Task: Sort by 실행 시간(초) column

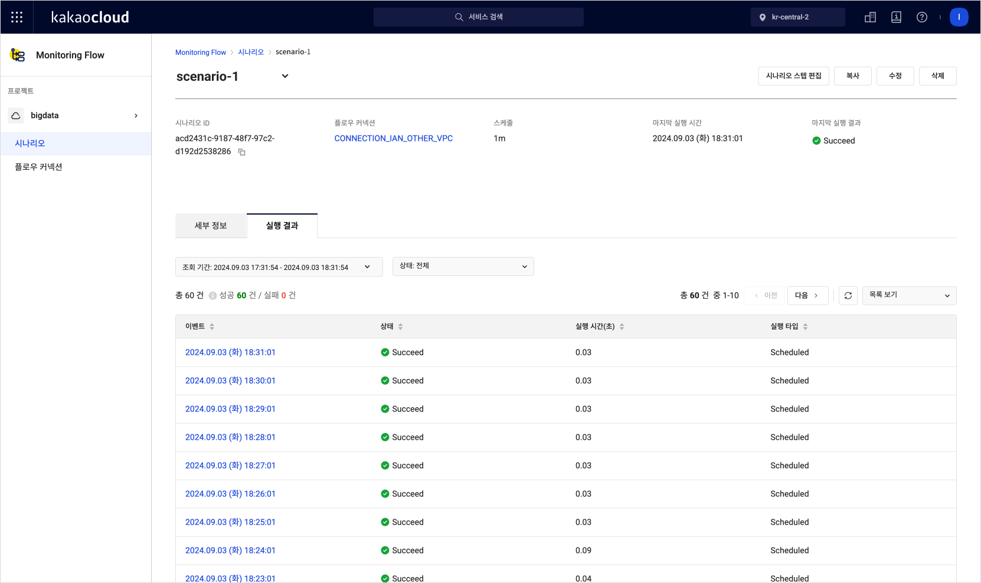Action: 622,327
